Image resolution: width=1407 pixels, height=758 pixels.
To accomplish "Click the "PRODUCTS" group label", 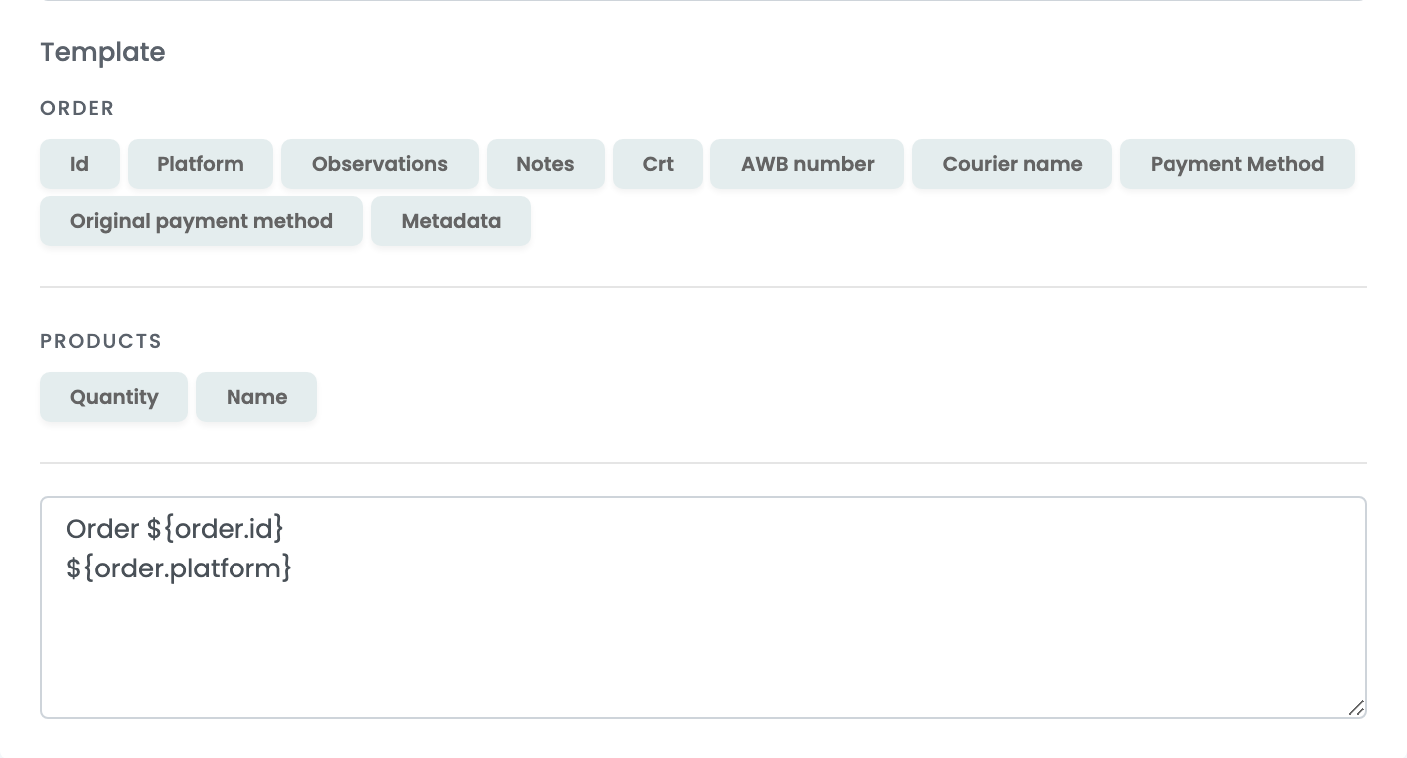I will coord(101,341).
